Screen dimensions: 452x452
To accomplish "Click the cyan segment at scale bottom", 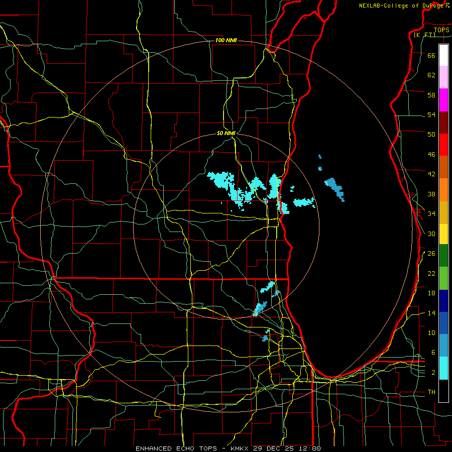I will point(443,368).
